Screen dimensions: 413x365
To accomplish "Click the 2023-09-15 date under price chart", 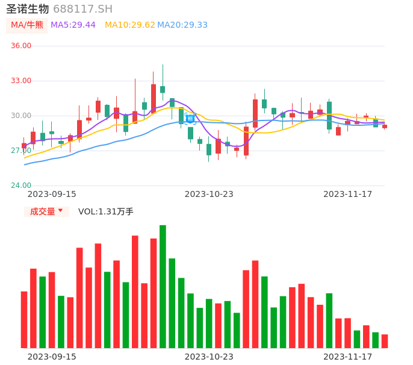I will pyautogui.click(x=52, y=194).
